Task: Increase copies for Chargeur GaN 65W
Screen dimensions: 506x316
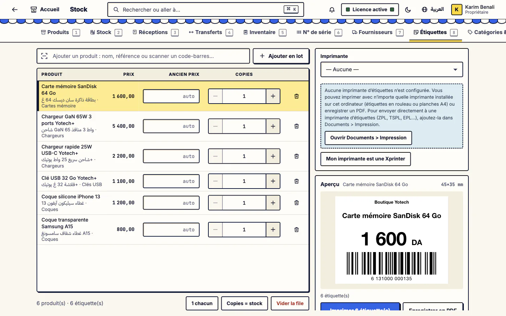Action: [273, 126]
